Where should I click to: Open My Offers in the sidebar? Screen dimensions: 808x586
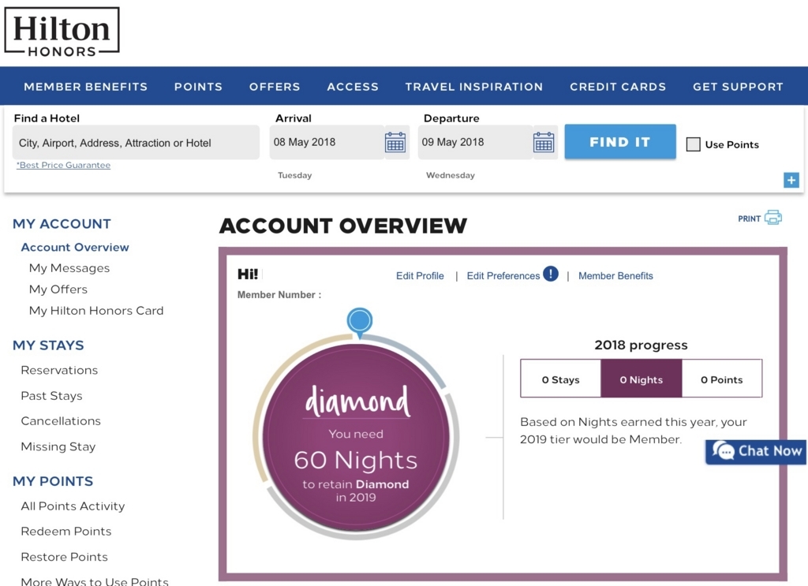58,289
